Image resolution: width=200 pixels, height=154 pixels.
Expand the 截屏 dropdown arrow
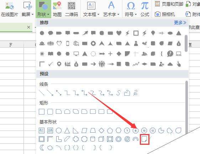pos(32,15)
